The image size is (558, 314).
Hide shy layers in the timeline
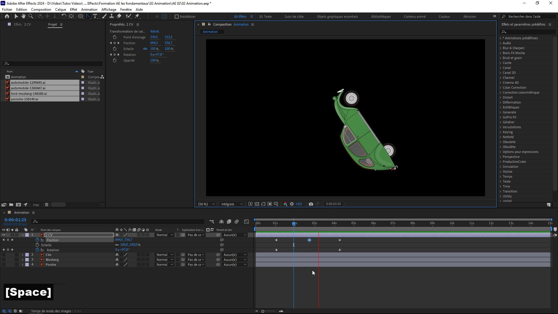221,222
